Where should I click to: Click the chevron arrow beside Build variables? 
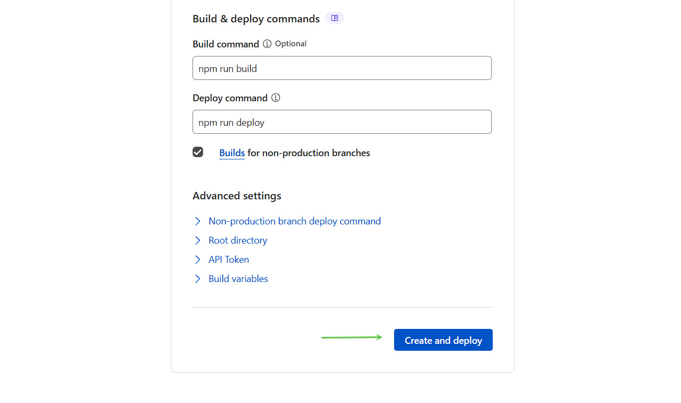(x=198, y=279)
